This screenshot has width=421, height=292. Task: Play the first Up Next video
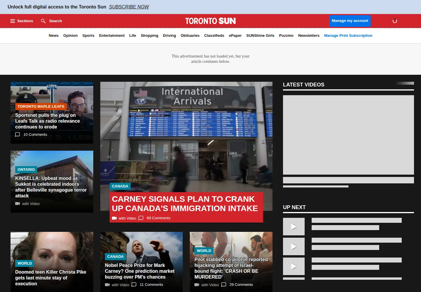tap(294, 227)
